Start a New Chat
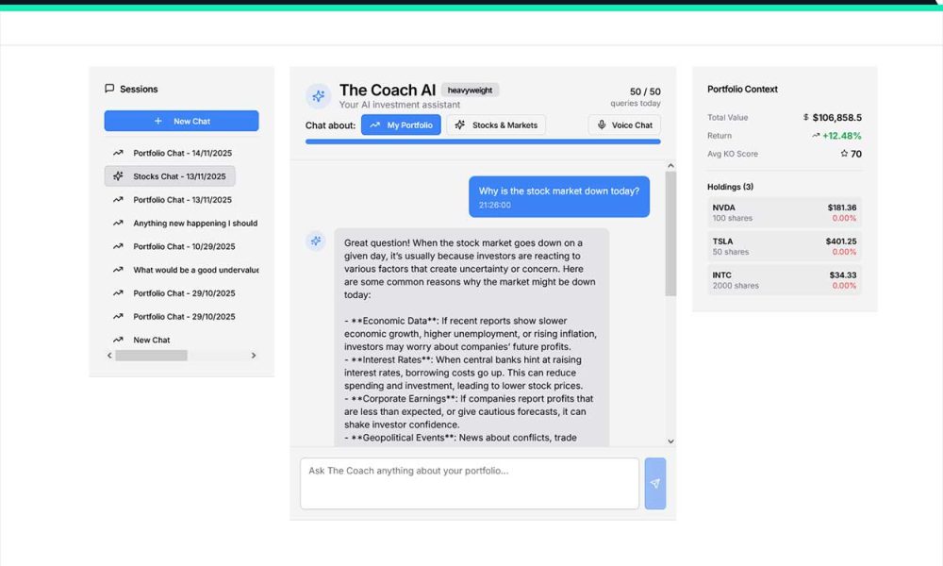This screenshot has height=566, width=943. coord(181,121)
